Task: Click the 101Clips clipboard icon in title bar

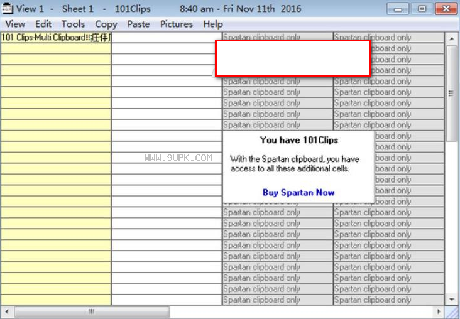Action: 7,9
